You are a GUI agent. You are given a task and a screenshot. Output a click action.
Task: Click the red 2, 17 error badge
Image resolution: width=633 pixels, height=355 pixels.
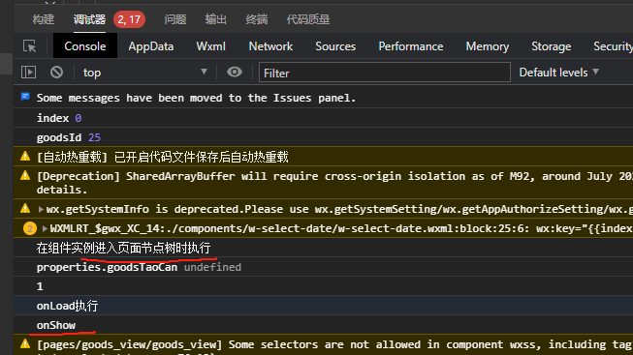[x=129, y=19]
